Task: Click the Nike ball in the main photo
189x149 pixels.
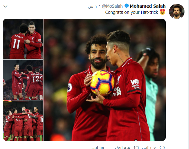Action: 102,83
